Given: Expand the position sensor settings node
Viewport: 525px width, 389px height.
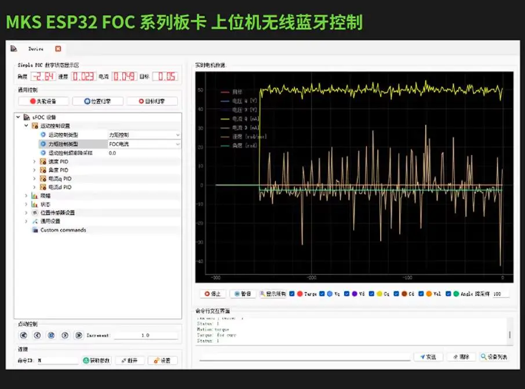Looking at the screenshot, I should [x=26, y=212].
